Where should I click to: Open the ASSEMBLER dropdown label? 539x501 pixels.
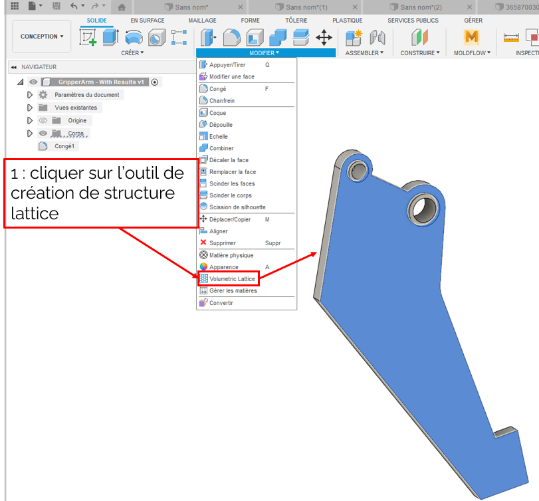364,53
